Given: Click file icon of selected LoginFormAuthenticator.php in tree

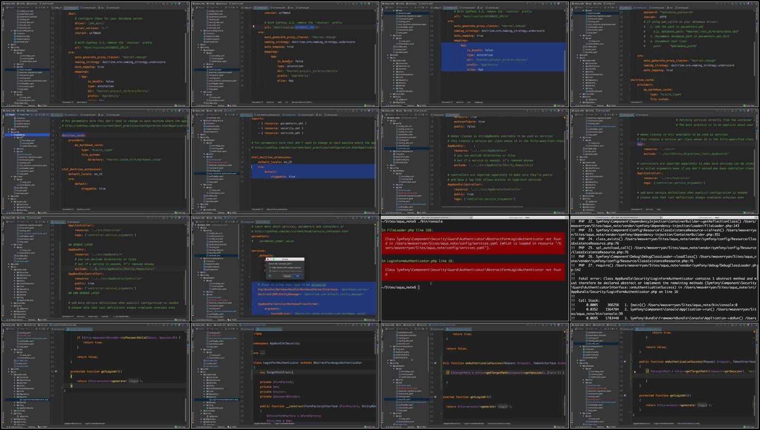Looking at the screenshot, I should pos(20,400).
